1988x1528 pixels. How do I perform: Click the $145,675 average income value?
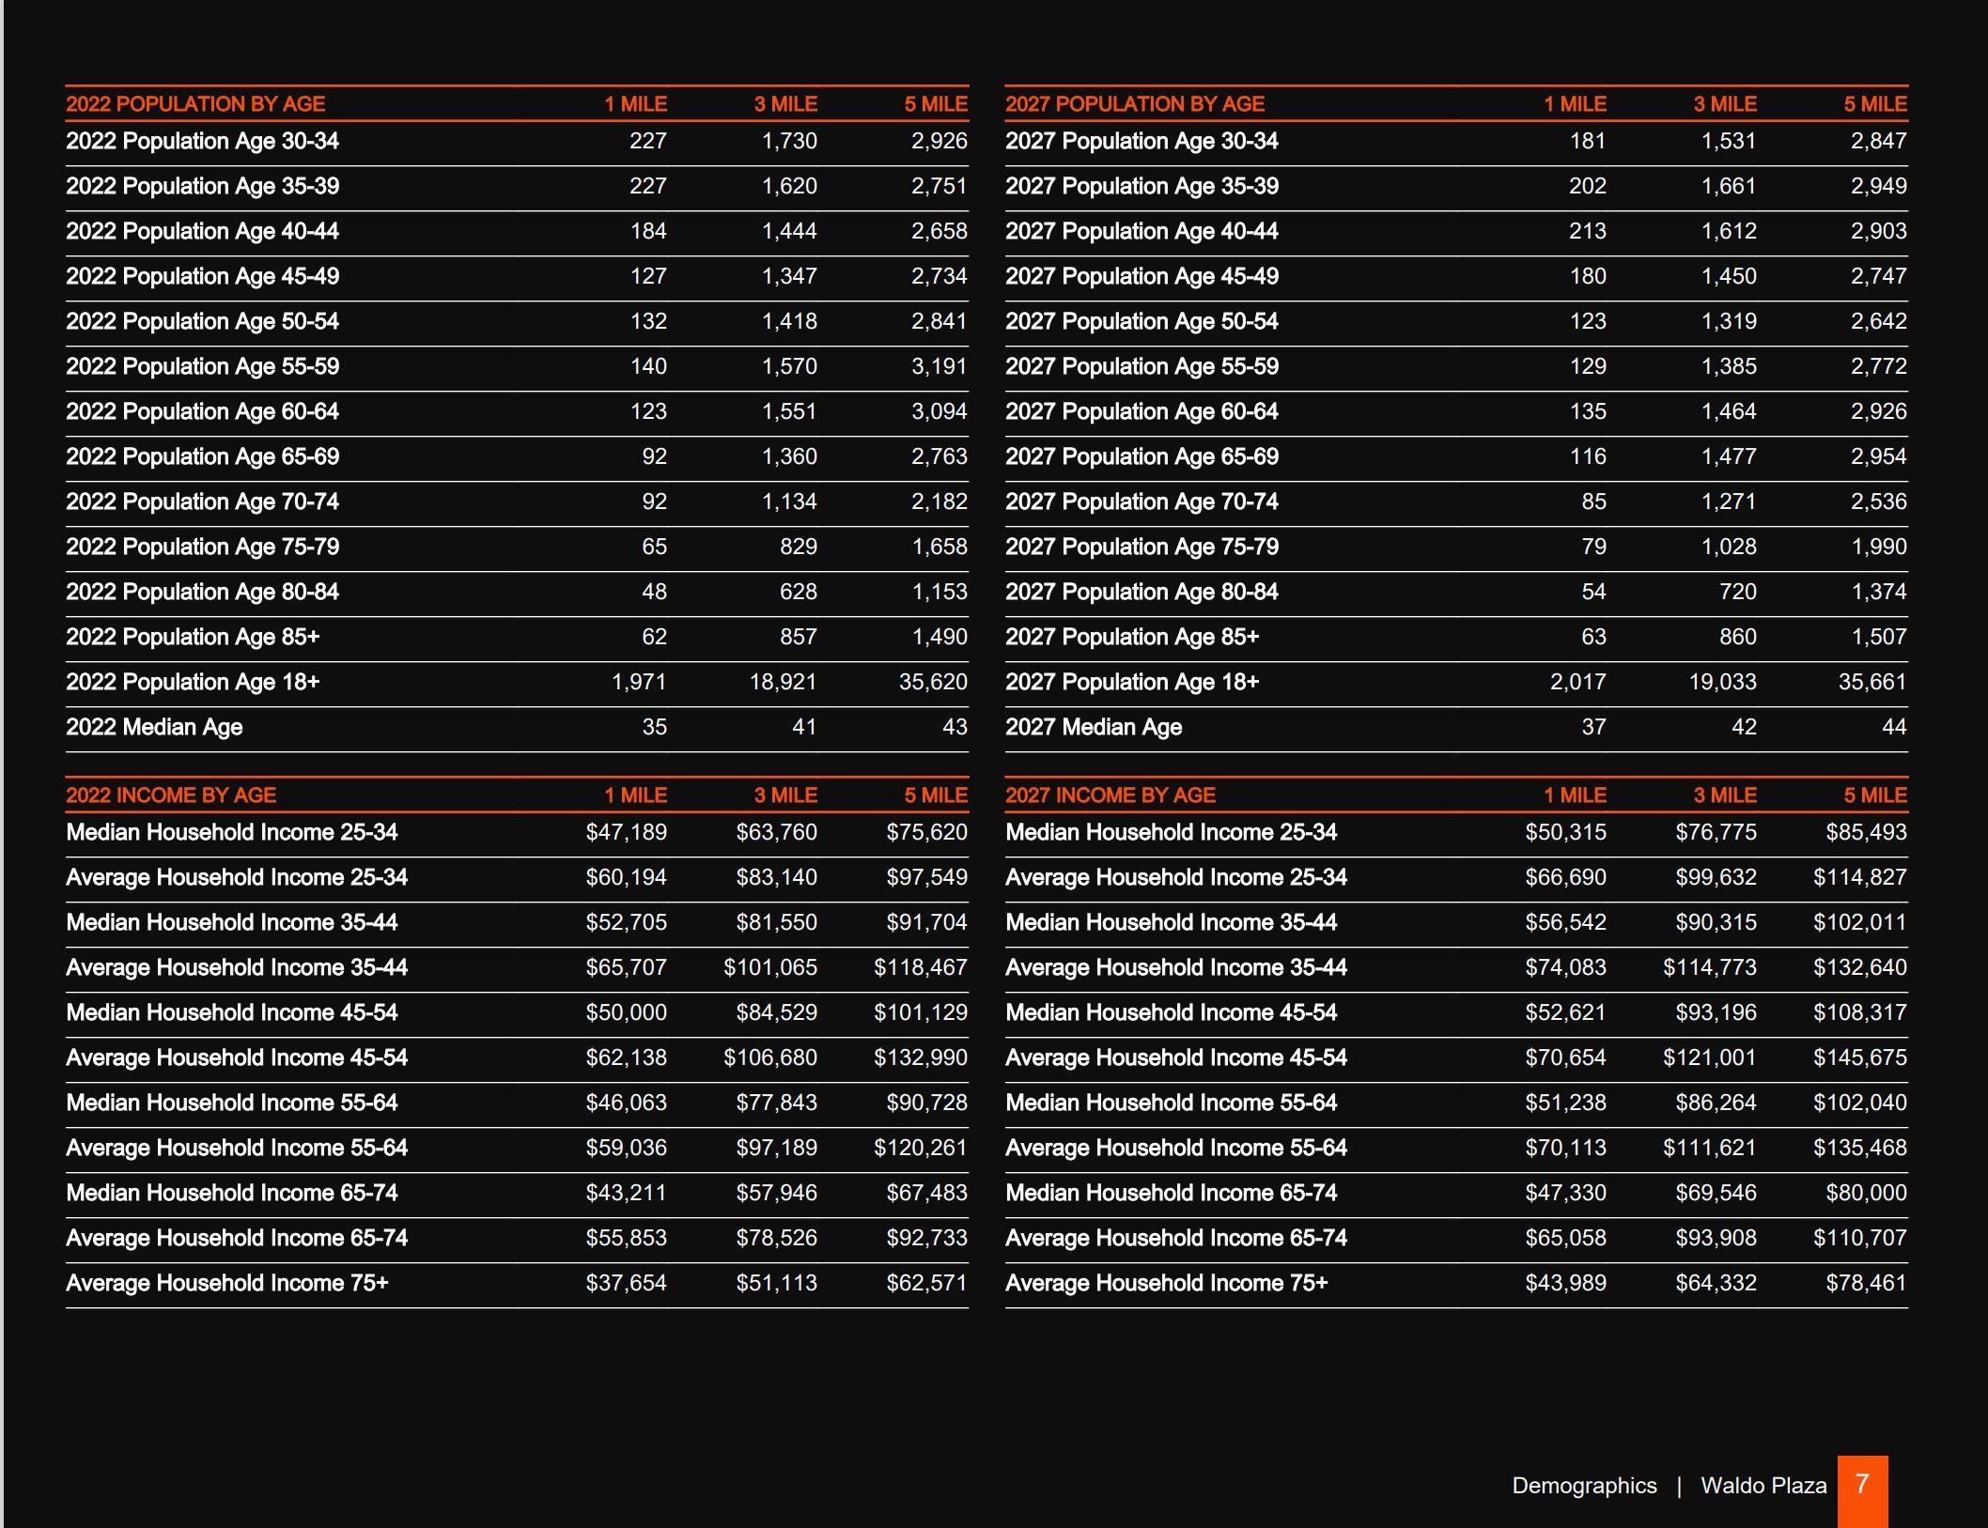pyautogui.click(x=1859, y=1057)
